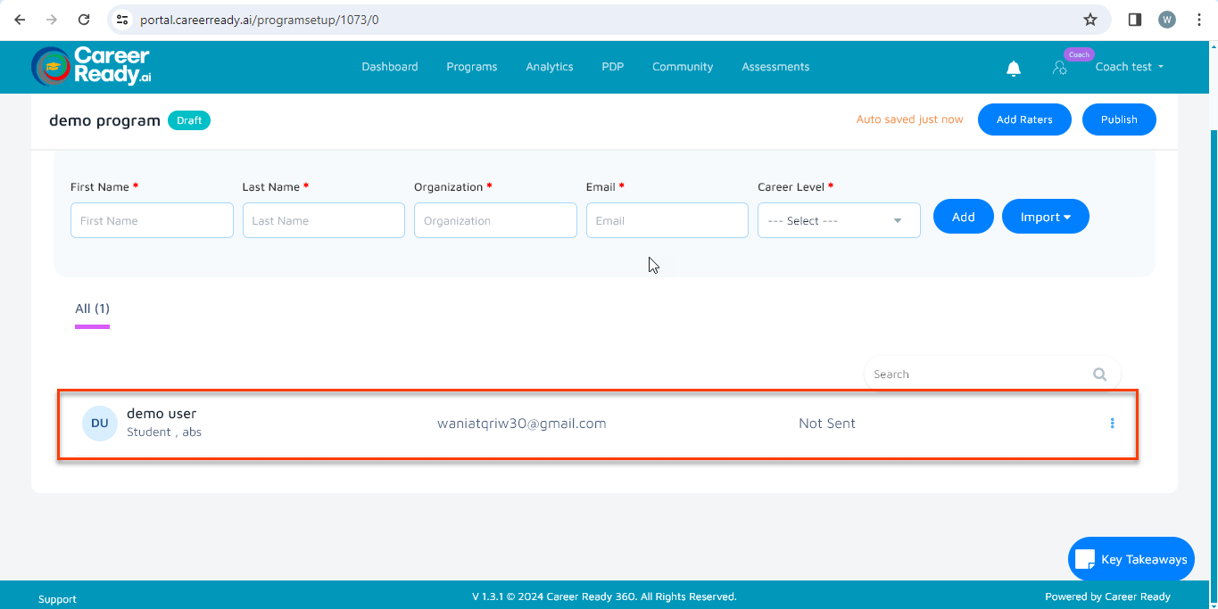Open the Key Takeaways widget
1218x609 pixels.
[1131, 559]
